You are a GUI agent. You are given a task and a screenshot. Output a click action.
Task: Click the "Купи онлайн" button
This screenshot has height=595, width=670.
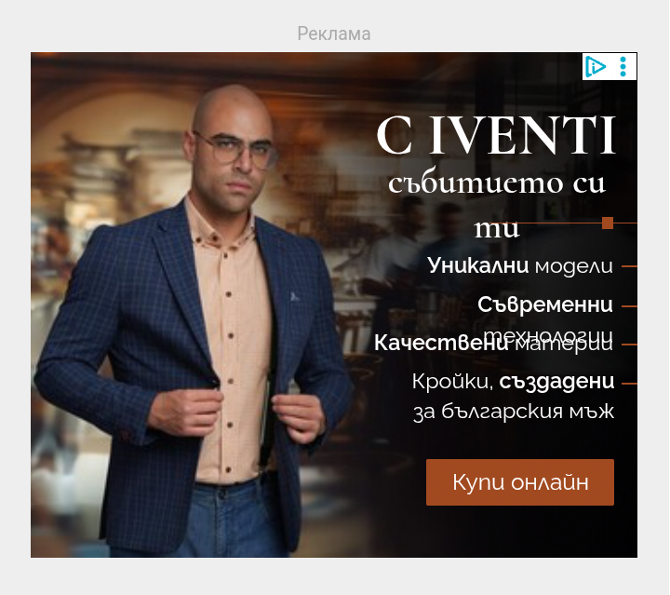(520, 482)
